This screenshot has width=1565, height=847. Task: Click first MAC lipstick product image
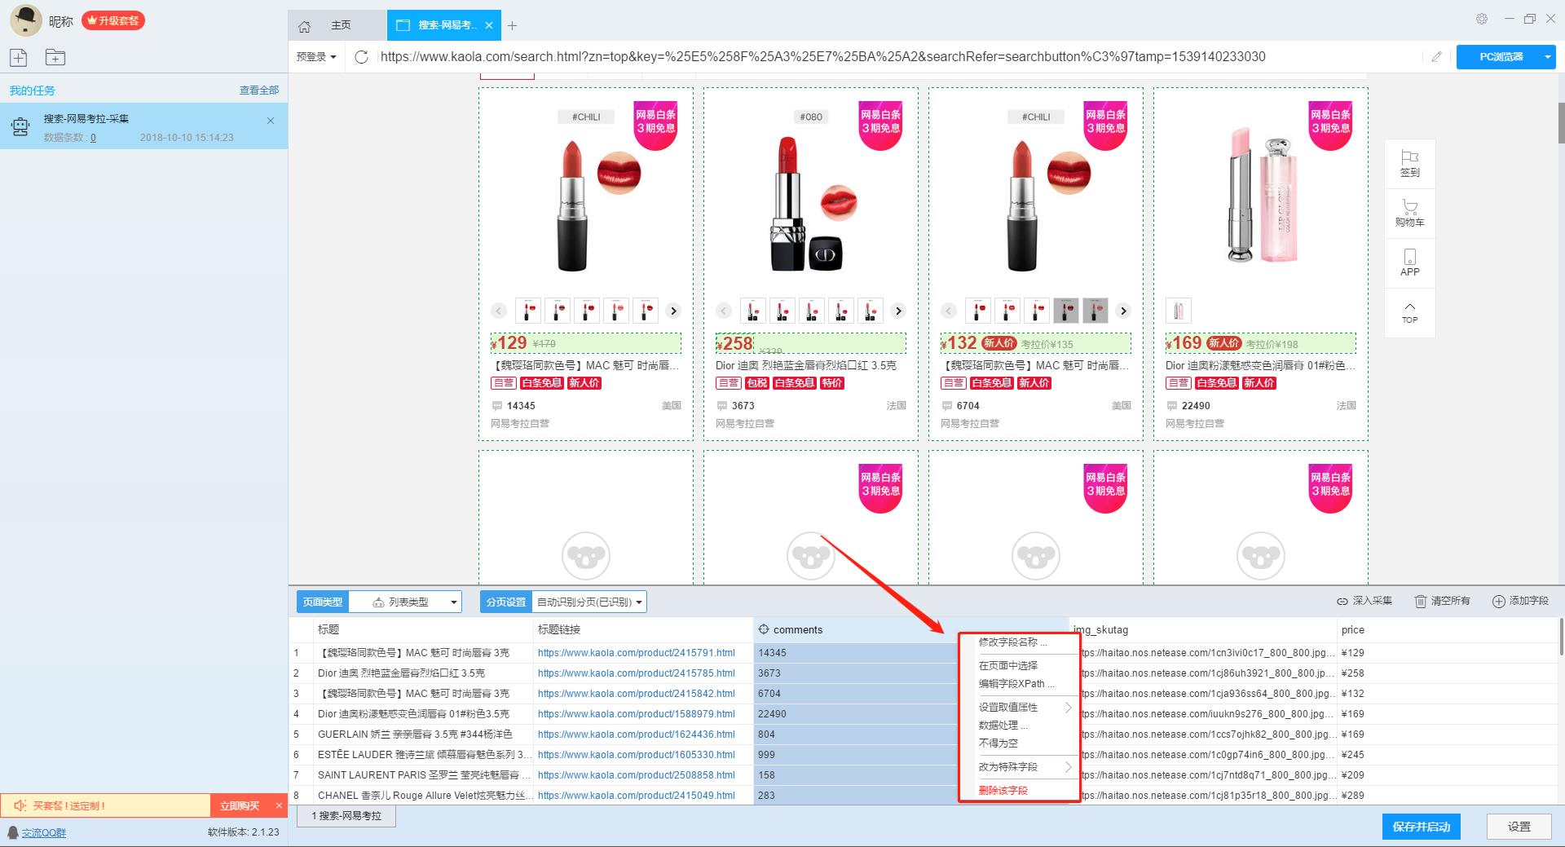tap(585, 192)
